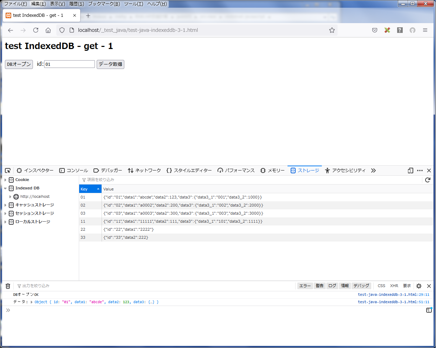Image resolution: width=436 pixels, height=348 pixels.
Task: Toggle the エラー console filter
Action: pos(305,286)
